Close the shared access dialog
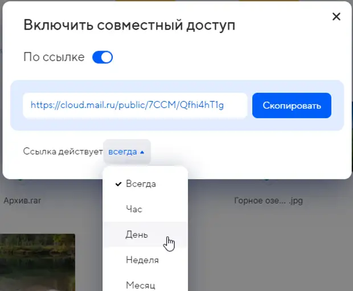 [x=336, y=16]
